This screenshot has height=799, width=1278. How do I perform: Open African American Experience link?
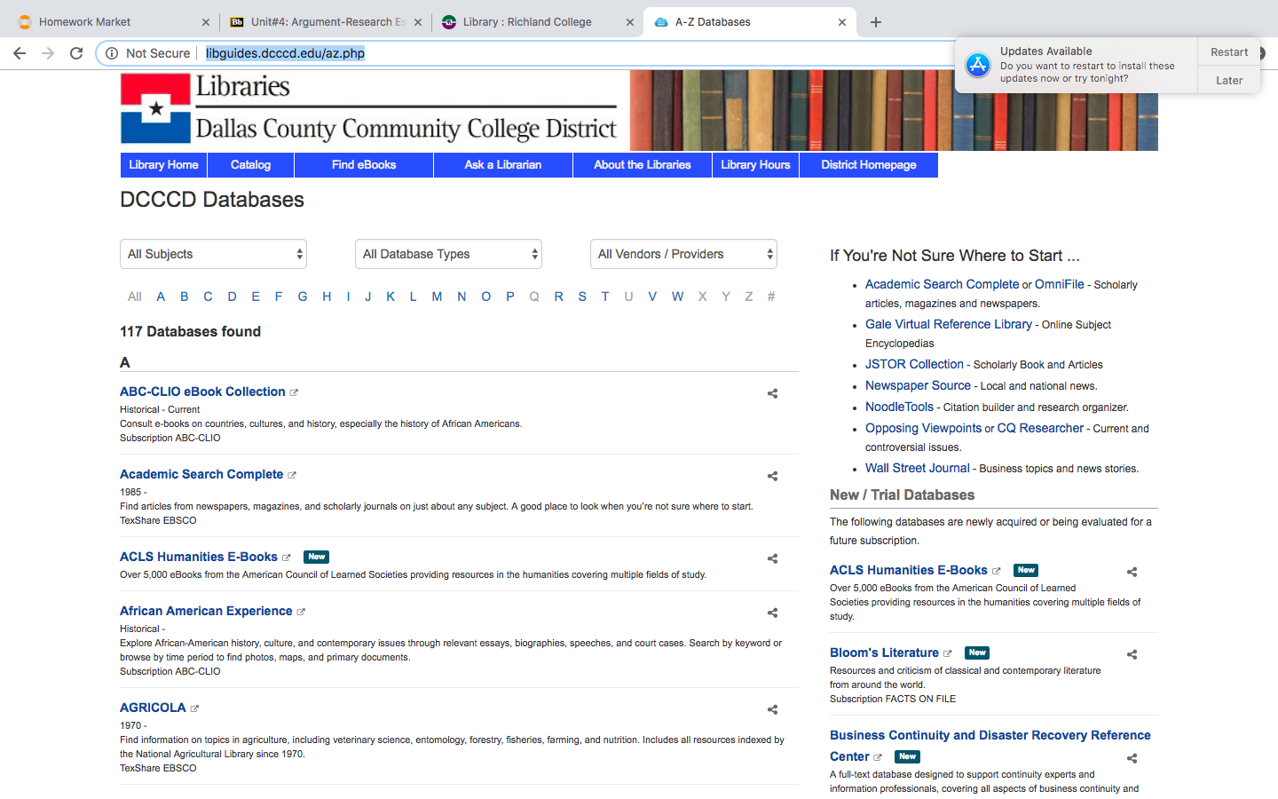click(x=206, y=611)
